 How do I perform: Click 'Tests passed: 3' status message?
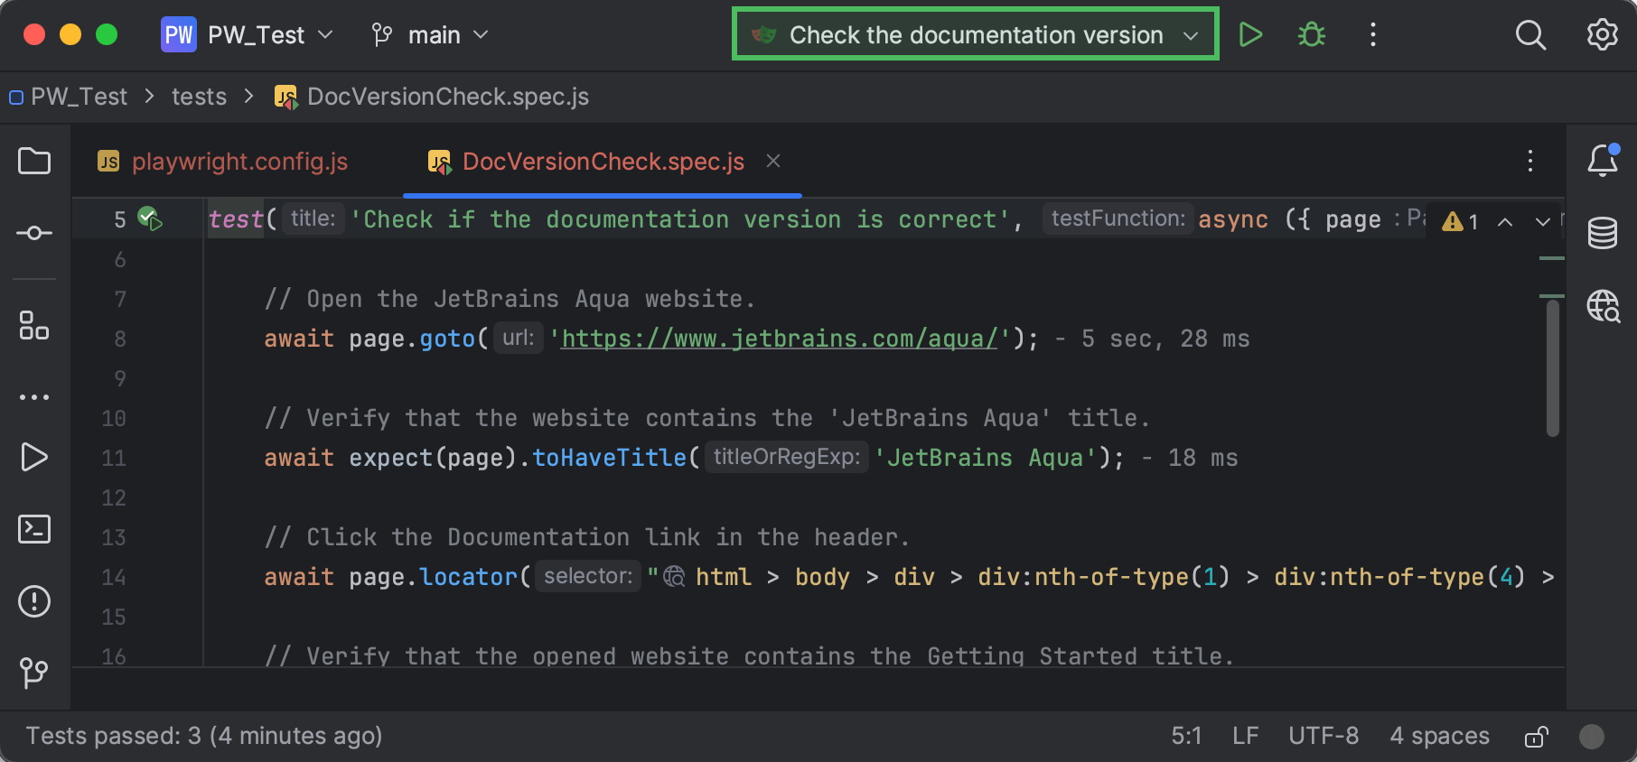coord(204,736)
